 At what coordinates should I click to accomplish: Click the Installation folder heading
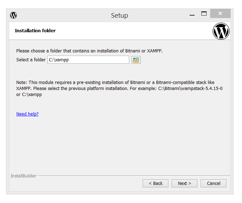[35, 31]
